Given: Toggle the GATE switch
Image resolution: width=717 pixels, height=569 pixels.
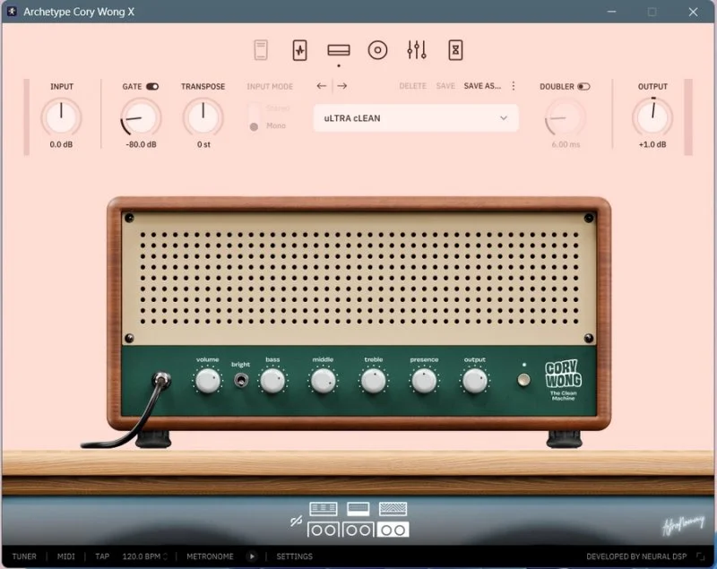Looking at the screenshot, I should click(x=152, y=86).
